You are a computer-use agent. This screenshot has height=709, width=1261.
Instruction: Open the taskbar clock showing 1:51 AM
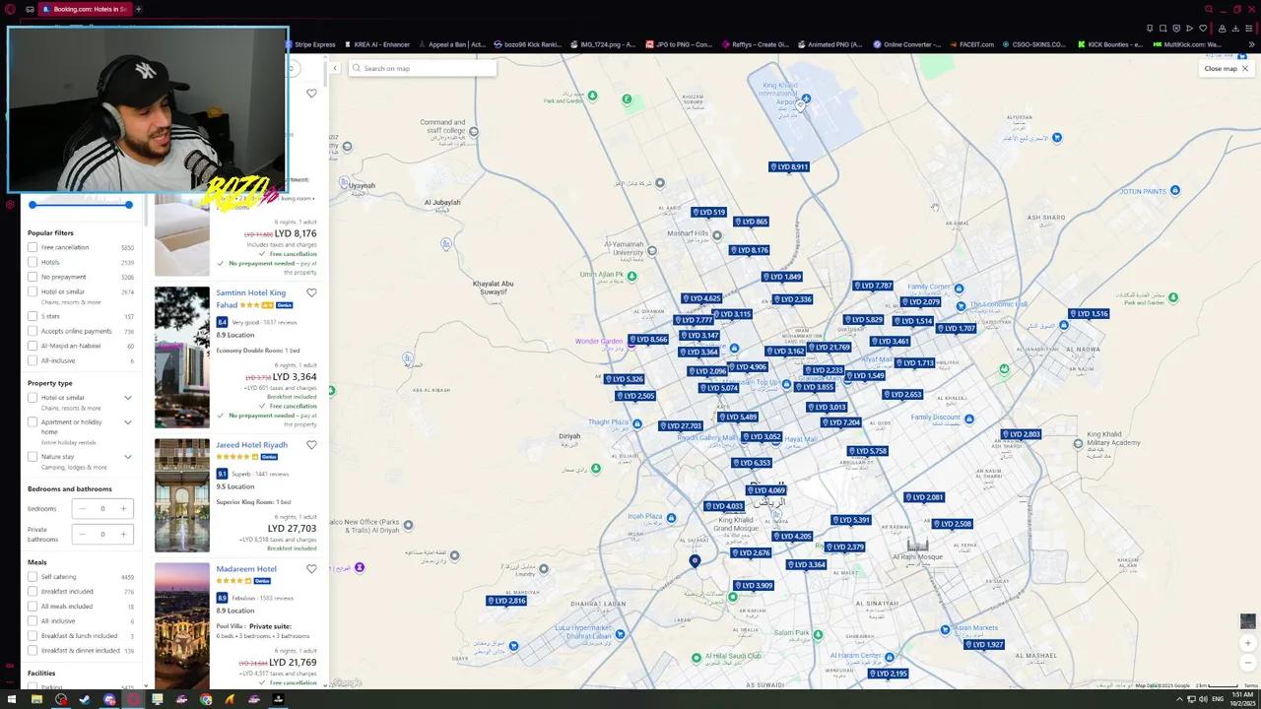tap(1240, 699)
